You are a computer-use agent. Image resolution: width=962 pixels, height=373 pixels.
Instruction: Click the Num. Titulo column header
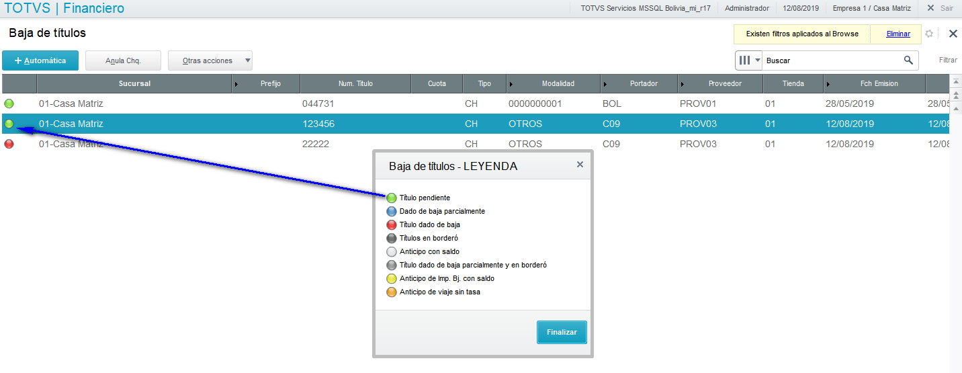coord(355,84)
